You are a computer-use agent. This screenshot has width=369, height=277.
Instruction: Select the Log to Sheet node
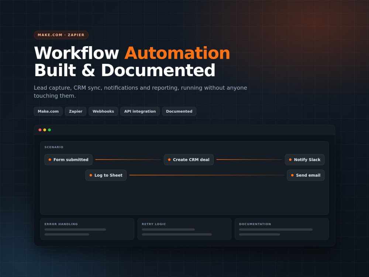106,175
